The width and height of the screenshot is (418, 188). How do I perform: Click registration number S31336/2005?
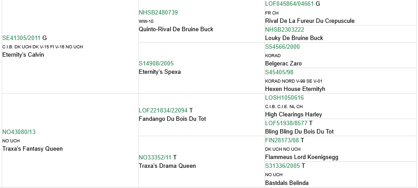(x=282, y=166)
